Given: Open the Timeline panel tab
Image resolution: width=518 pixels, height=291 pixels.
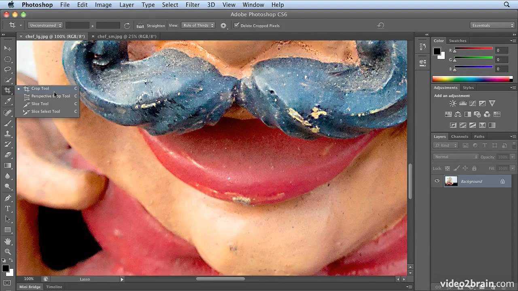Looking at the screenshot, I should coord(54,287).
